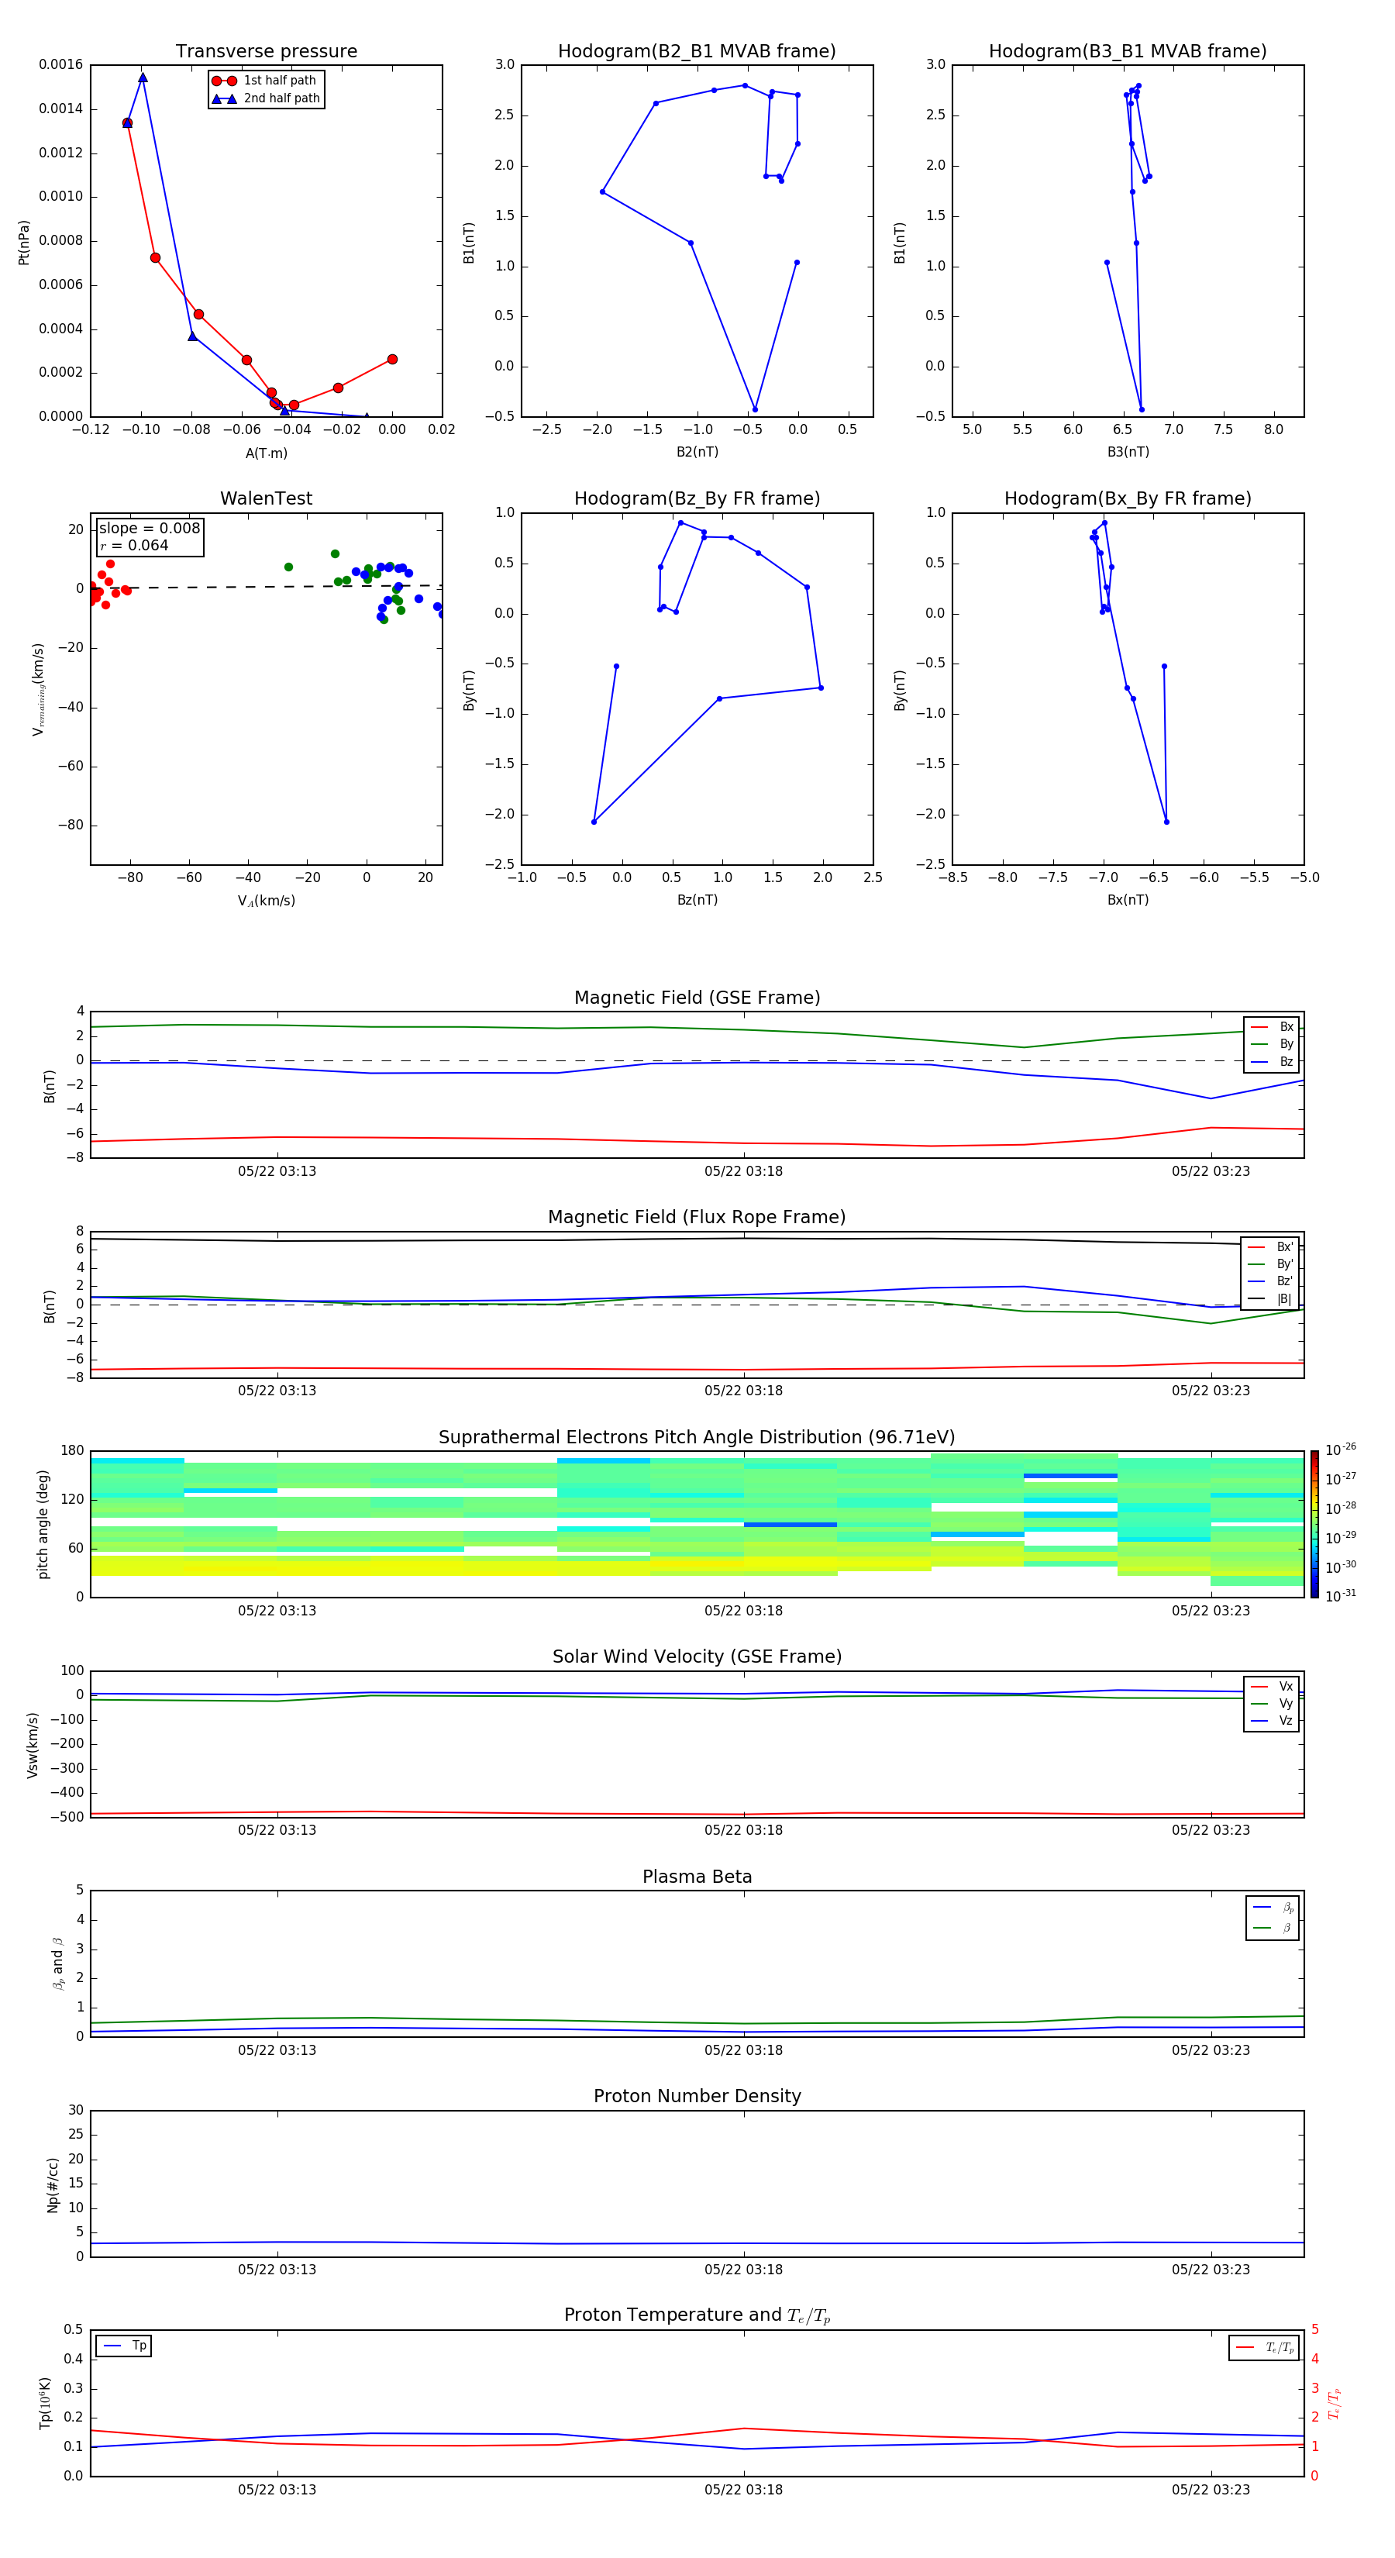Click '05/22 03:13' tick under Proton Temperature plot
The image size is (1395, 2558).
(x=277, y=2490)
